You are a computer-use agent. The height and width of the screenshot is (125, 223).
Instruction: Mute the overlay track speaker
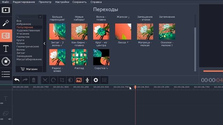10,119
